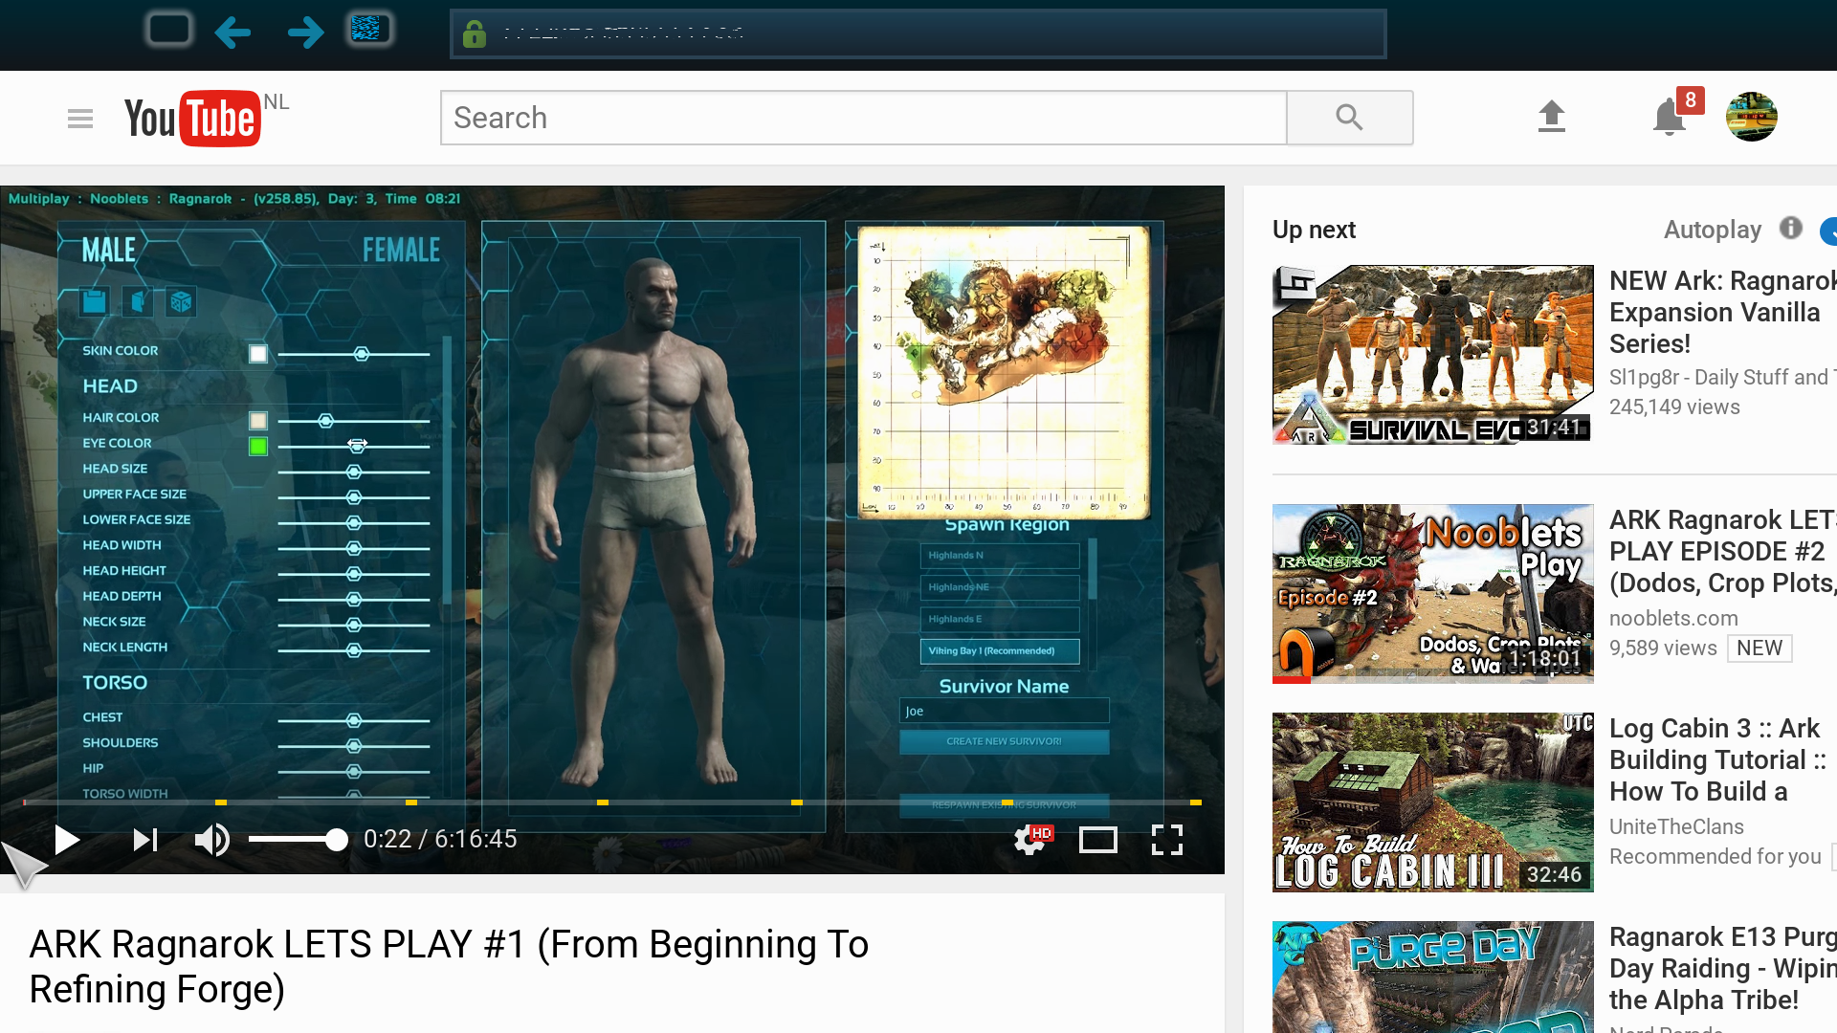Viewport: 1837px width, 1033px height.
Task: Open the Log Cabin III thumbnail
Action: [1433, 802]
